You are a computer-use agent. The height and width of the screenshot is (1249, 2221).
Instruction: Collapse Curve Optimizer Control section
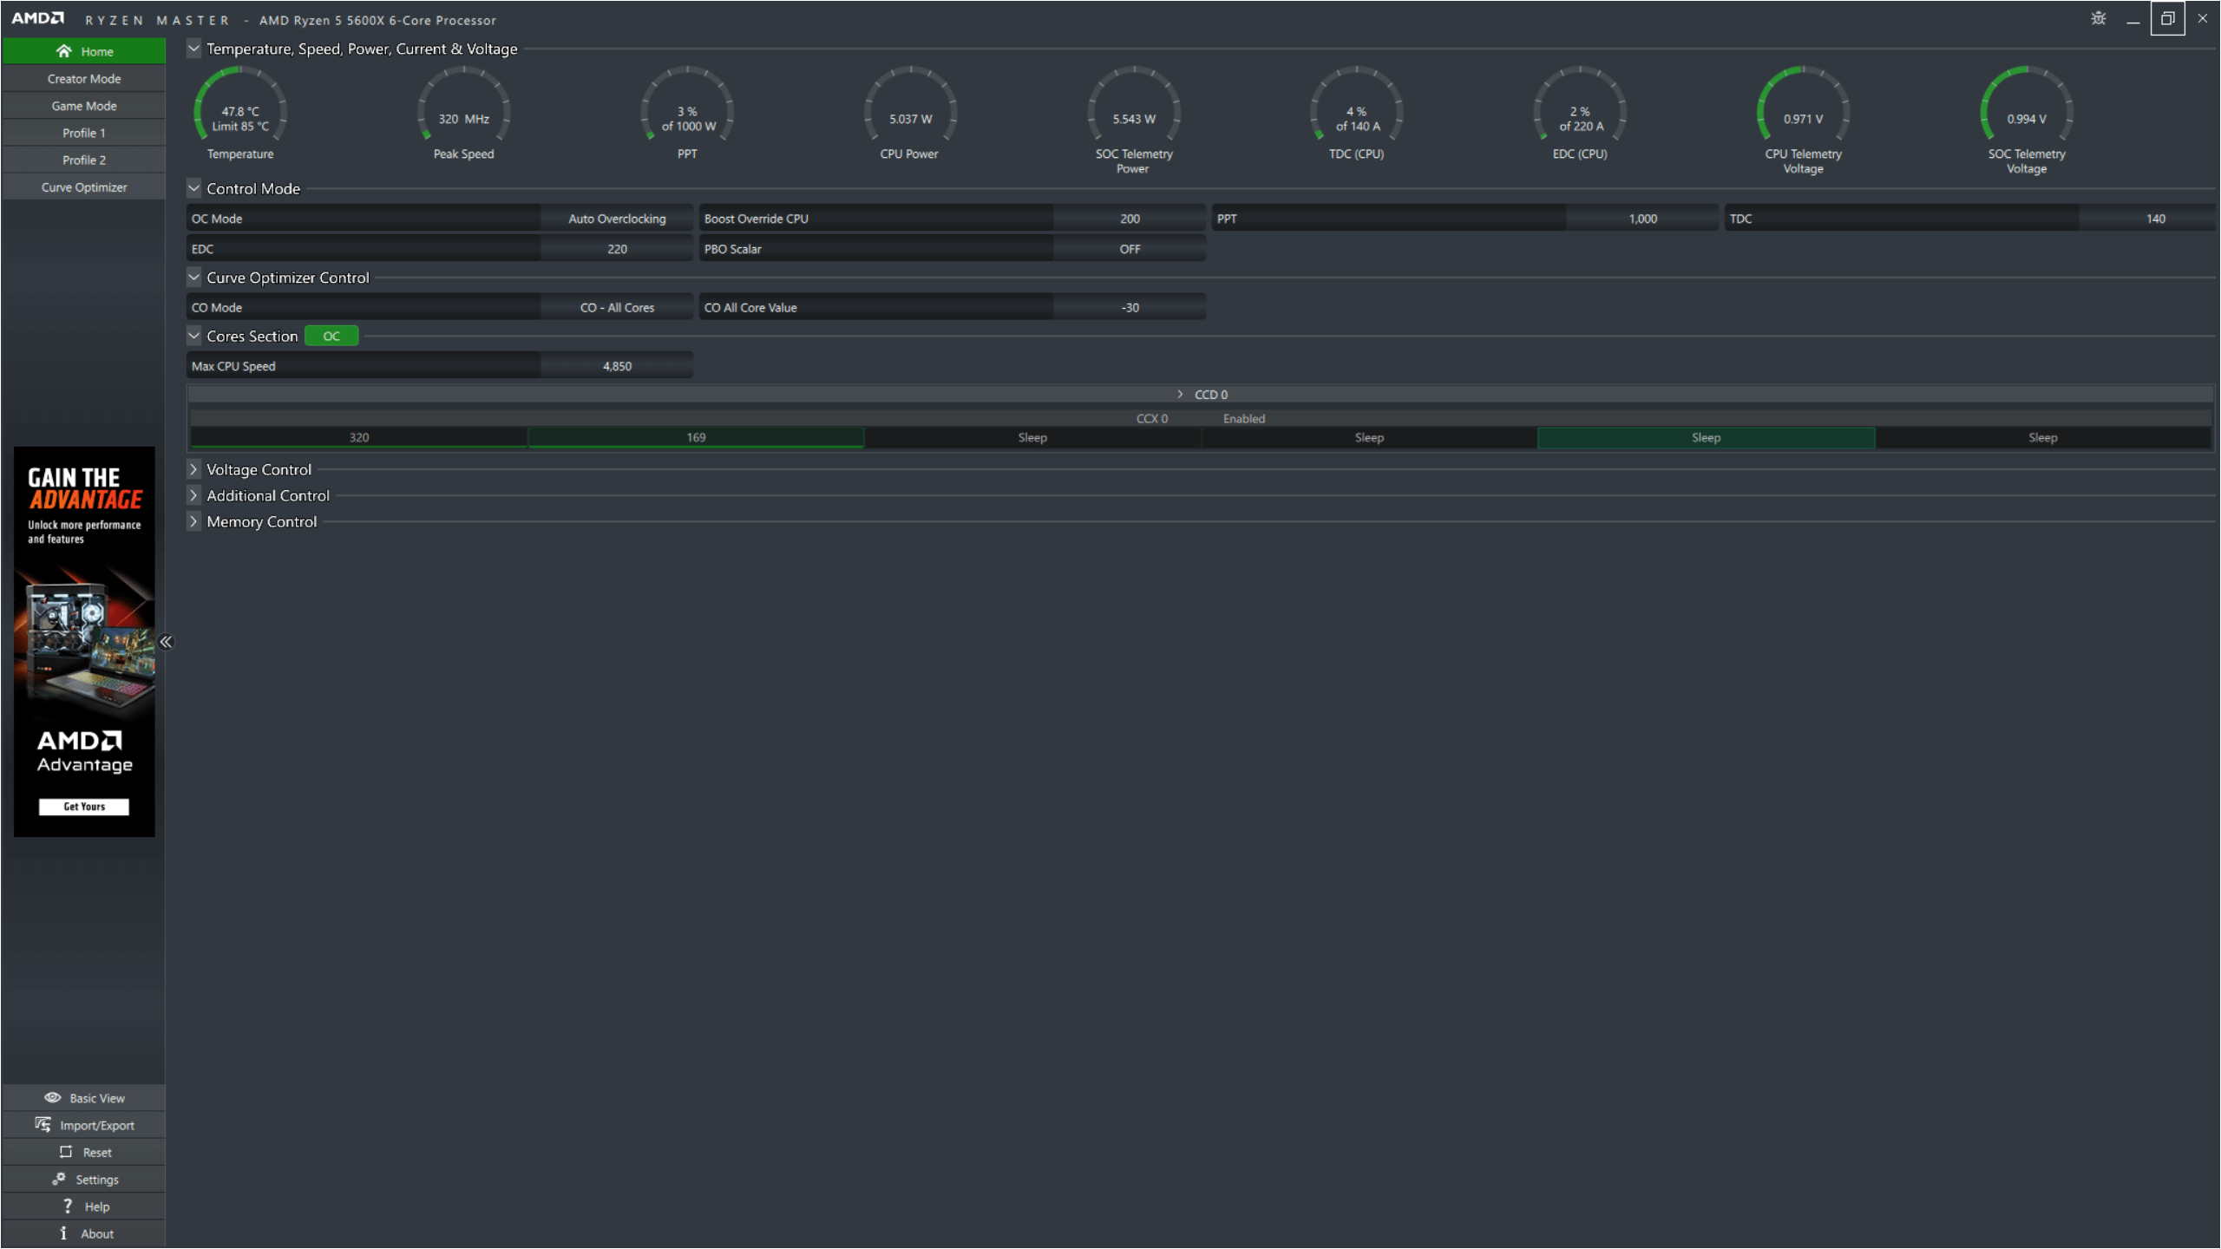coord(193,278)
